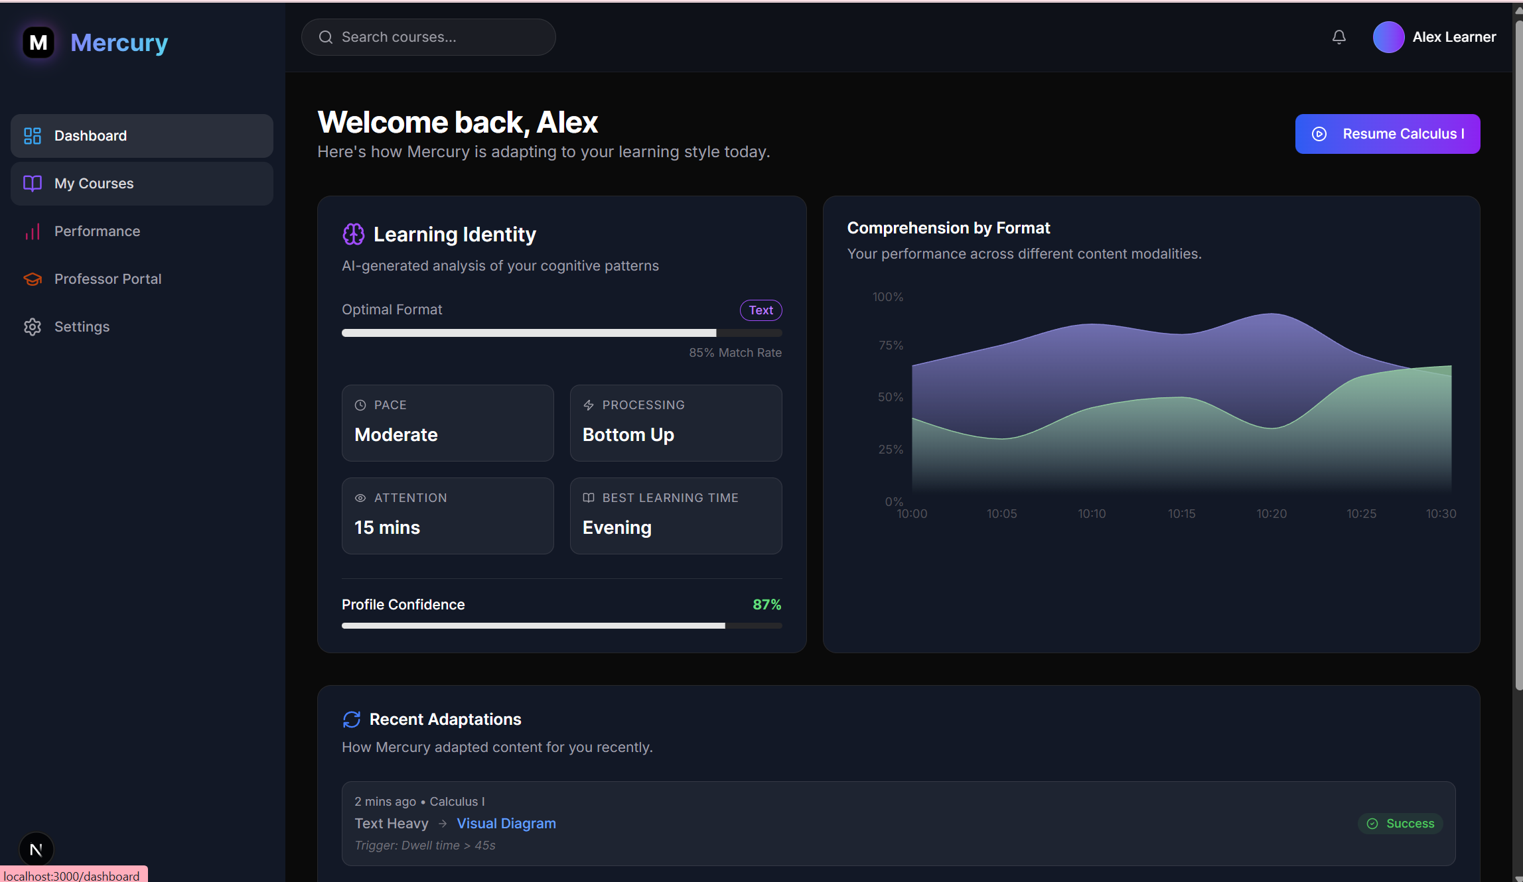Click the Resume Calculus I button
The width and height of the screenshot is (1523, 882).
coord(1387,134)
